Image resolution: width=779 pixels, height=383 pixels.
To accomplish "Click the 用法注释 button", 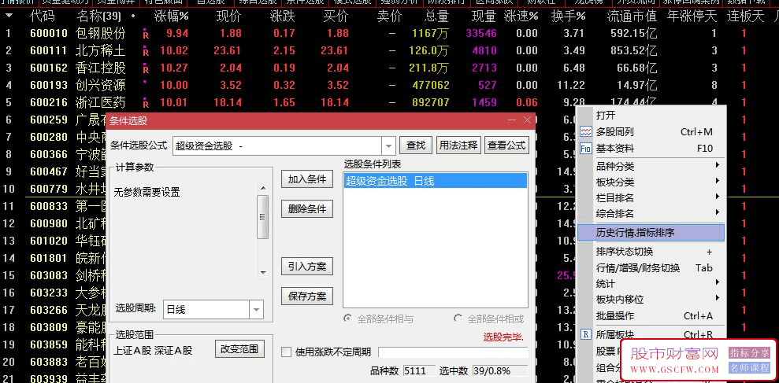I will pos(458,145).
